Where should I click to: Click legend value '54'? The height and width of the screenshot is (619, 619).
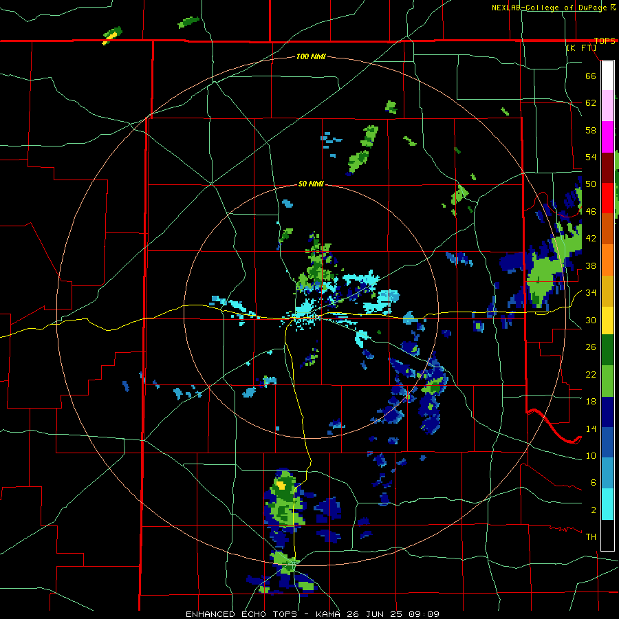(x=591, y=157)
